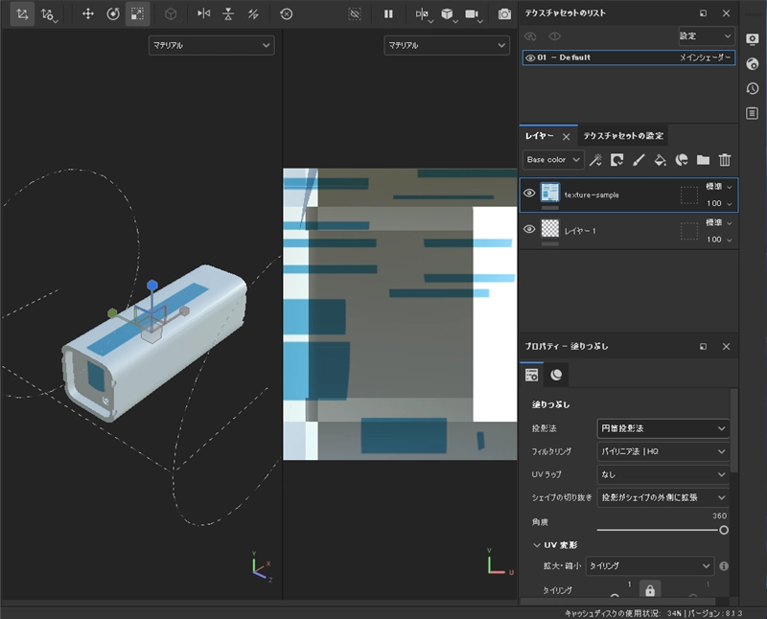Open opacity 100 dropdown for レイヤー 1
The width and height of the screenshot is (767, 619).
click(718, 240)
